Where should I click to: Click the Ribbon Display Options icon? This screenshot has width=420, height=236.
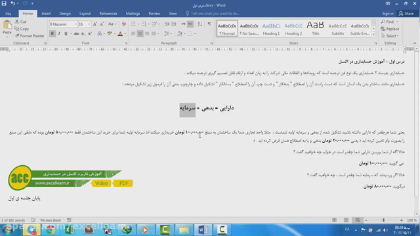click(388, 3)
